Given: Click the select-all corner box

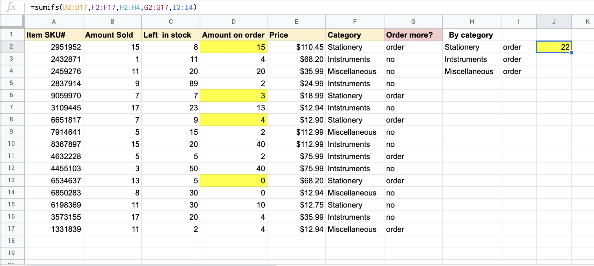Looking at the screenshot, I should [x=12, y=21].
